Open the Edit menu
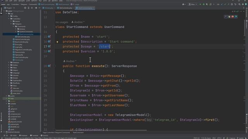248x139 pixels. [x=11, y=1]
